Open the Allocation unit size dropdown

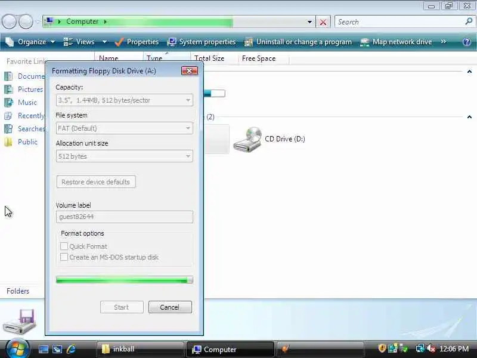[x=188, y=156]
